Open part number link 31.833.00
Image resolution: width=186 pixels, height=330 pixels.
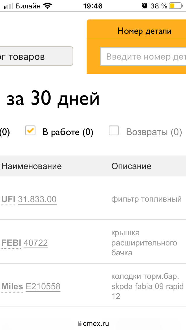(37, 199)
